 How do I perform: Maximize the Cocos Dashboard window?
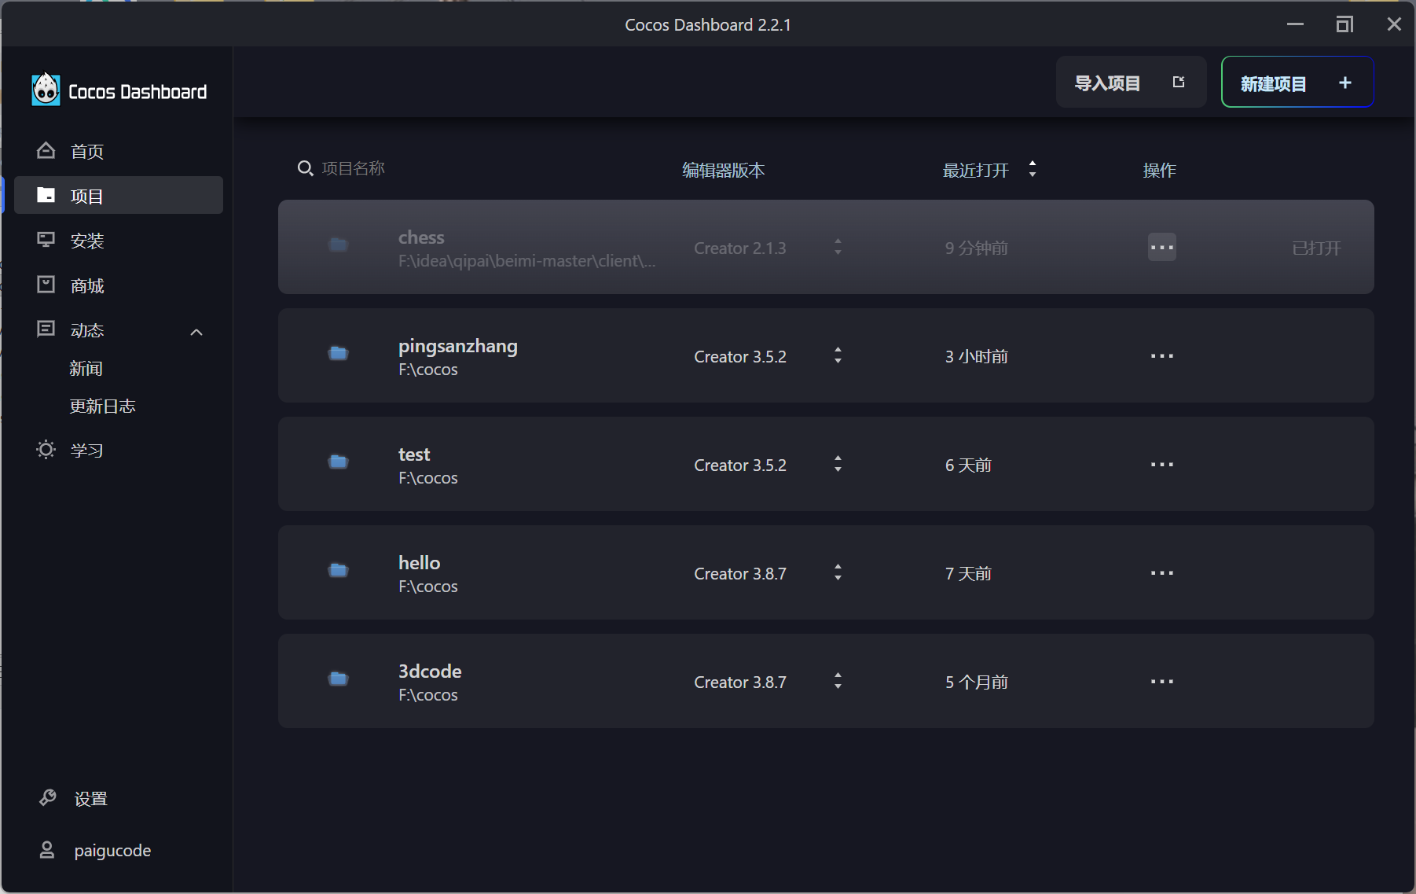1344,24
